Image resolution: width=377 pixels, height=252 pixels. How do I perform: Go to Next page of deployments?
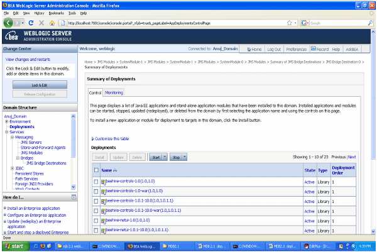[x=352, y=156]
